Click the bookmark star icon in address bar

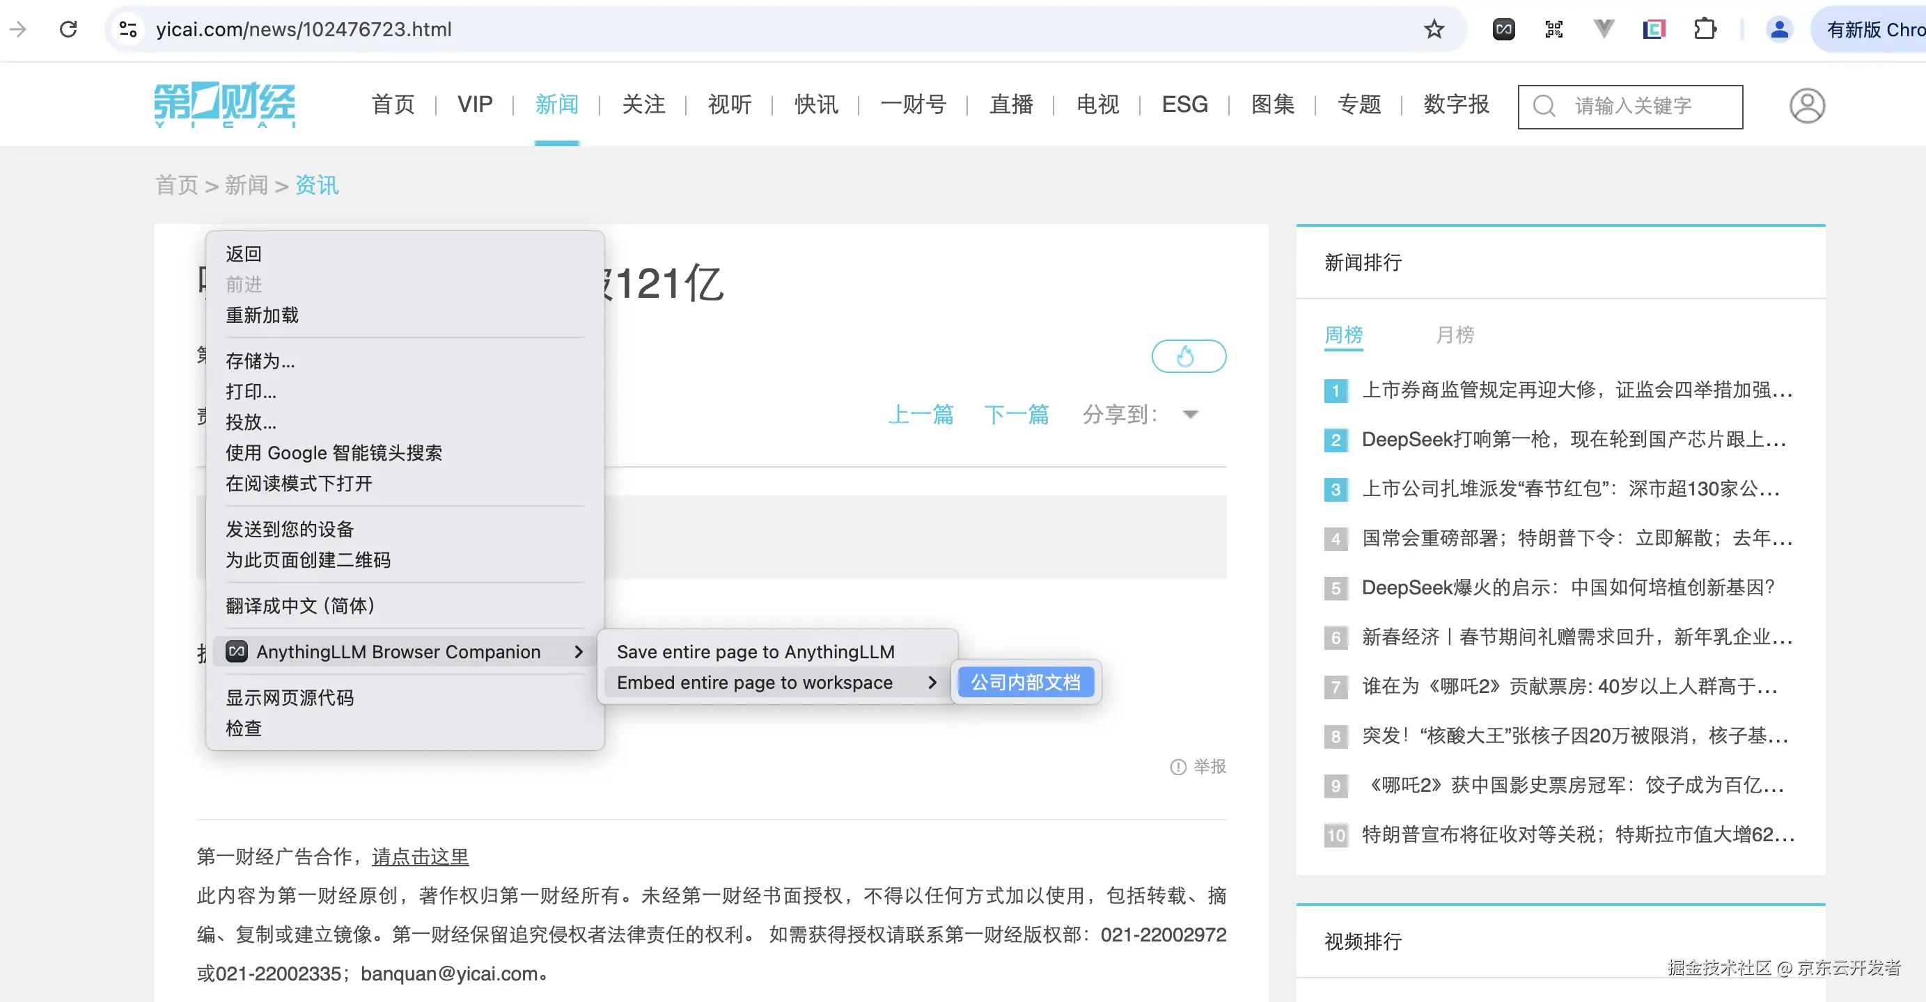[1433, 29]
